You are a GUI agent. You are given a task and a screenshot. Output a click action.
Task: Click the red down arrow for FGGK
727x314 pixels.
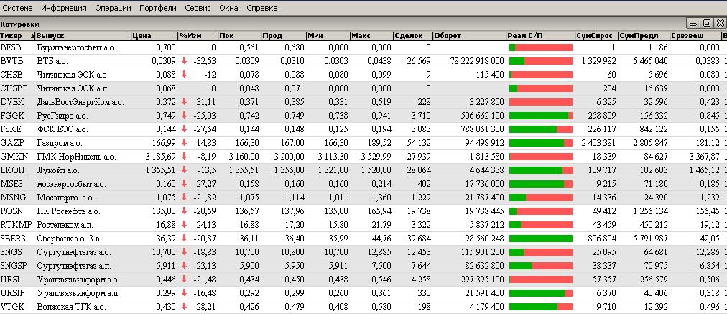(x=184, y=116)
